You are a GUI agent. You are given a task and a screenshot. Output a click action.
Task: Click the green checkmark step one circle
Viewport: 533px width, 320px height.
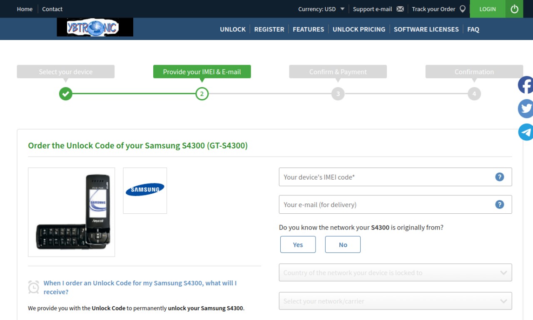(65, 94)
